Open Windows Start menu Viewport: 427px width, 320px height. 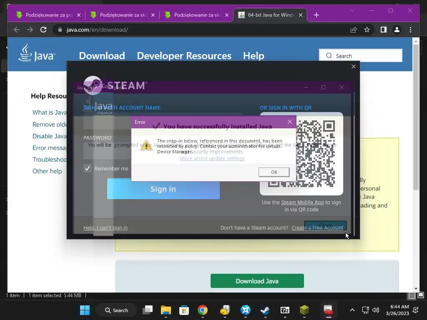pos(85,310)
